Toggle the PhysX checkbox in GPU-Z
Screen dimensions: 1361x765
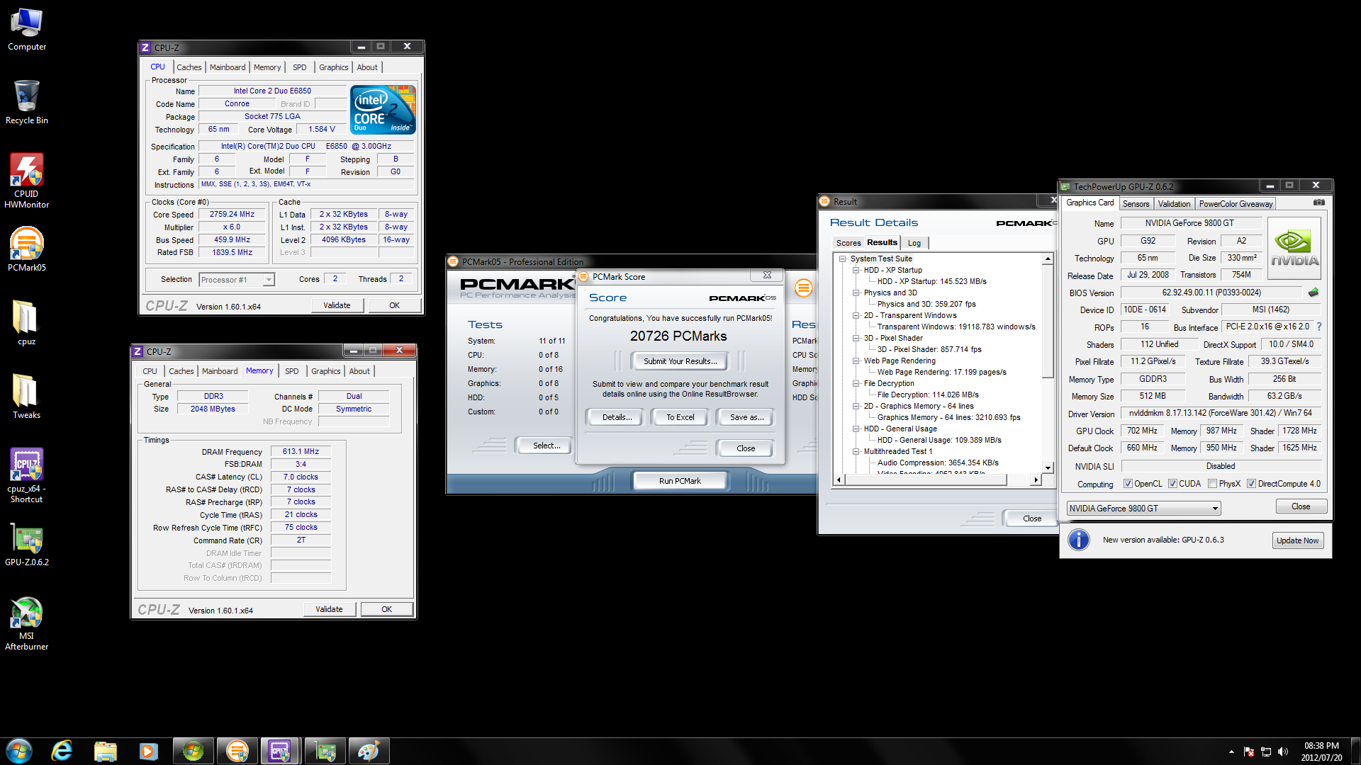click(1212, 484)
